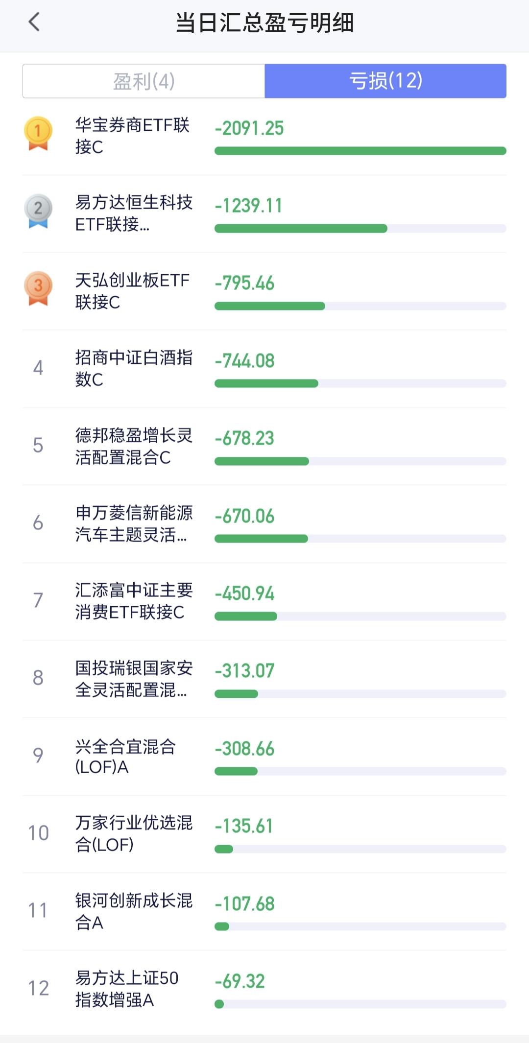Open 华宝券商ETF联接C fund entry
Image resolution: width=529 pixels, height=1043 pixels.
(264, 136)
